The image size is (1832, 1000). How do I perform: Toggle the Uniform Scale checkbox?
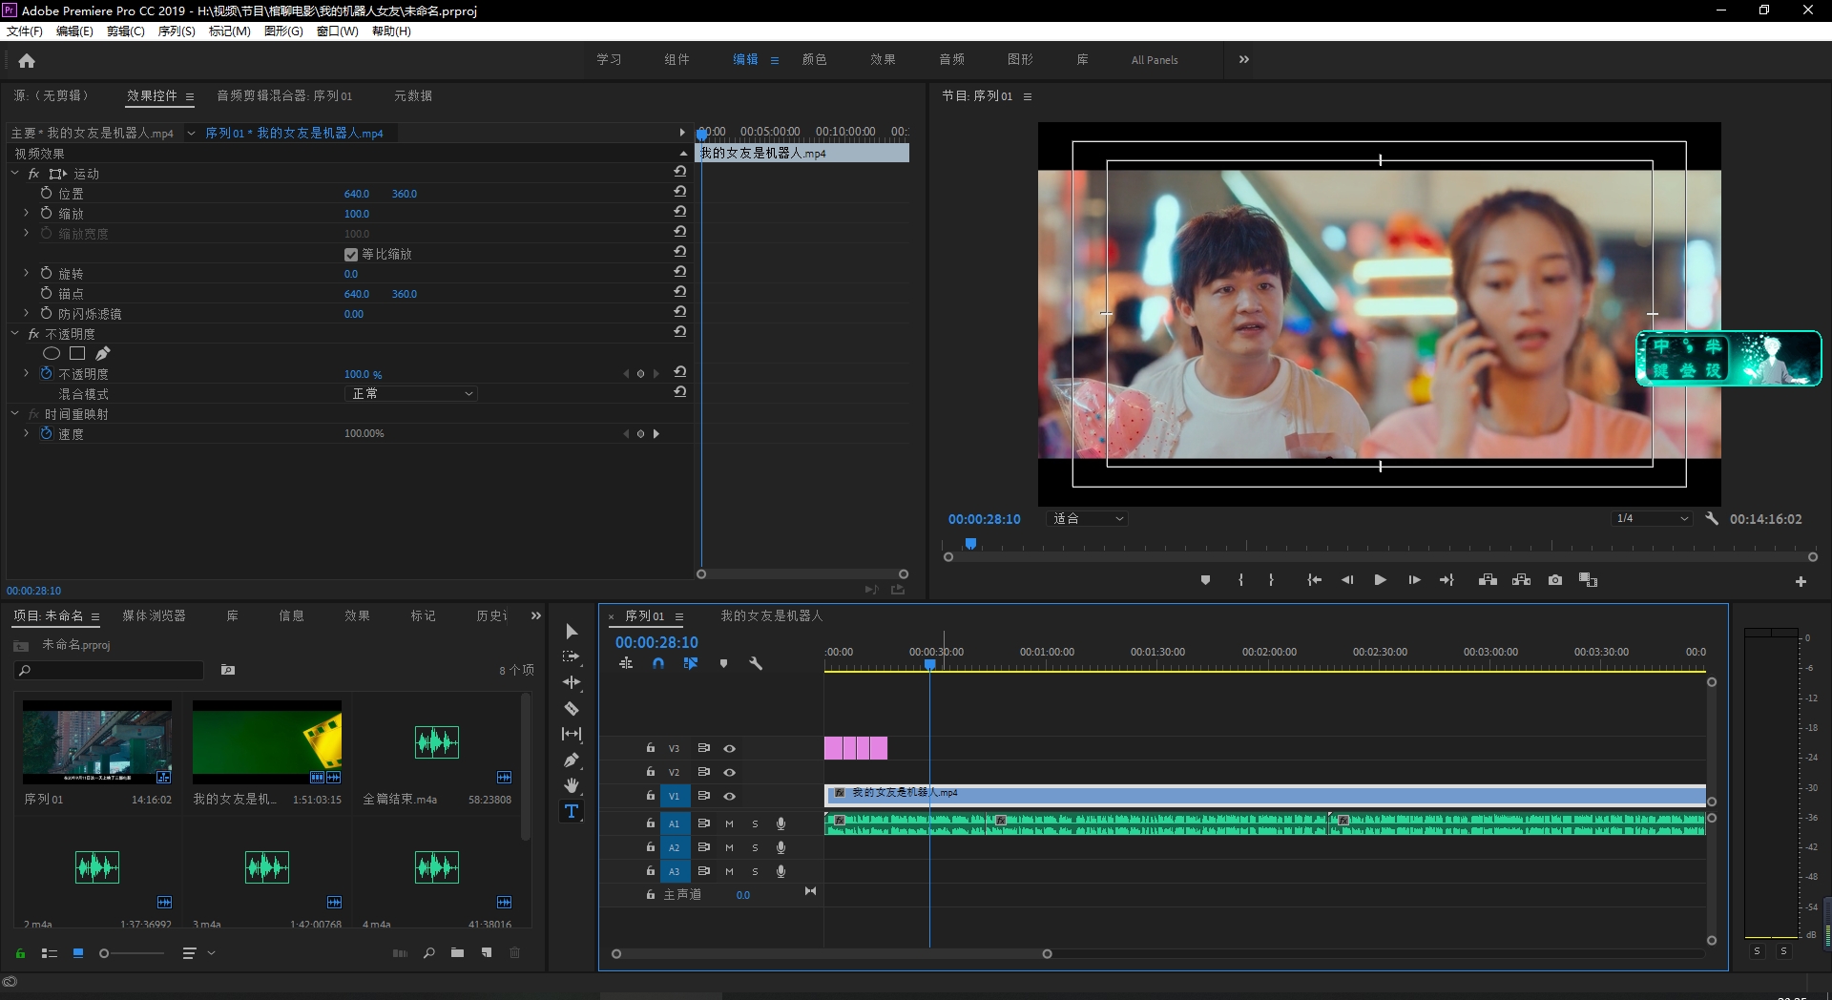350,254
